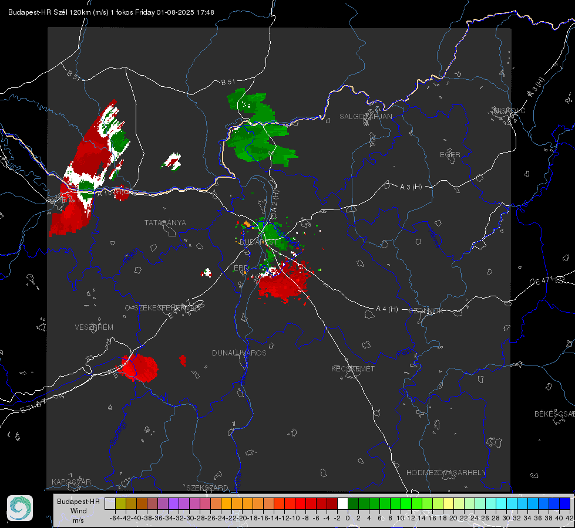Click the SALGOTARJAN city label
The image size is (575, 528).
coord(365,117)
